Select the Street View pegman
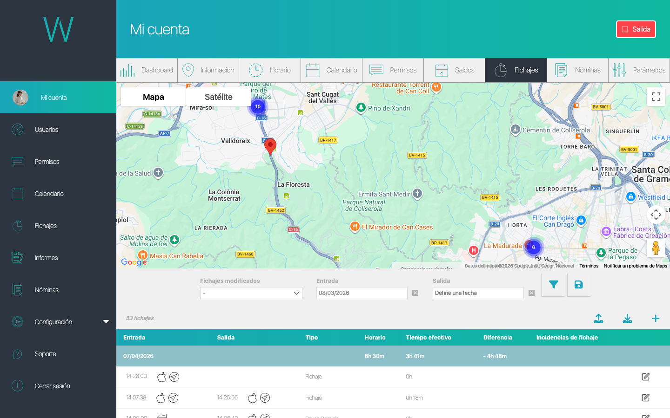Image resolution: width=670 pixels, height=418 pixels. point(656,248)
